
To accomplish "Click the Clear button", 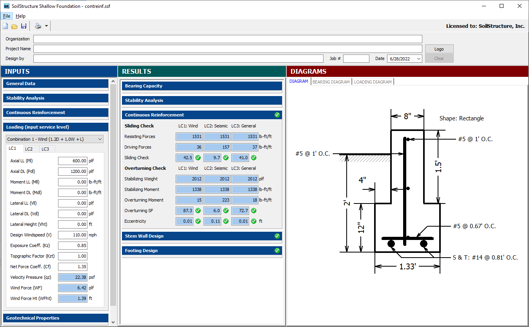I will [x=439, y=58].
